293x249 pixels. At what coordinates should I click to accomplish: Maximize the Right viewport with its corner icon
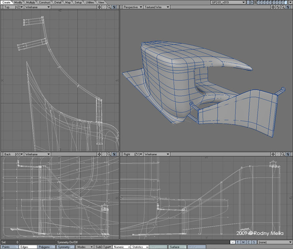(288, 154)
